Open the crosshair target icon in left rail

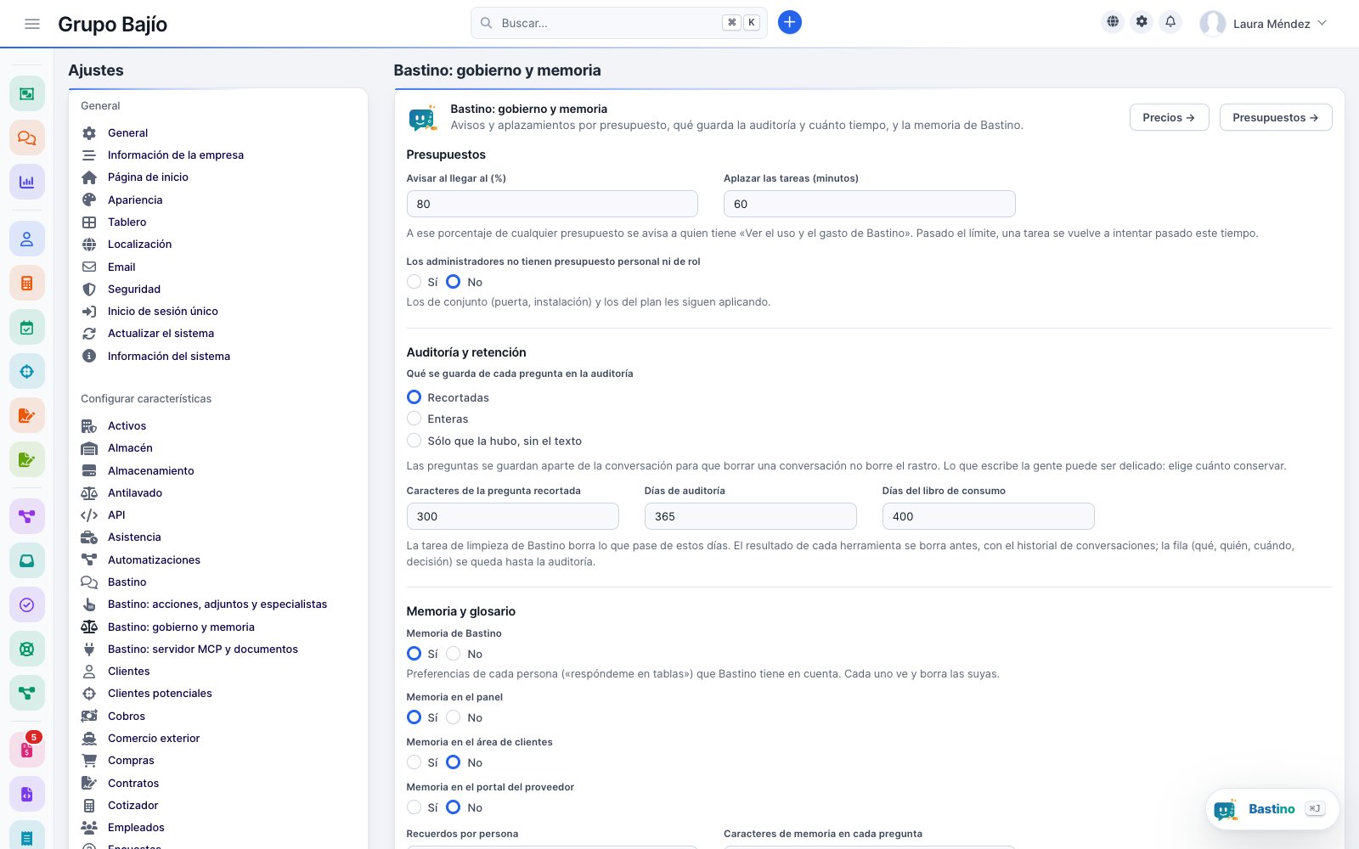point(27,372)
